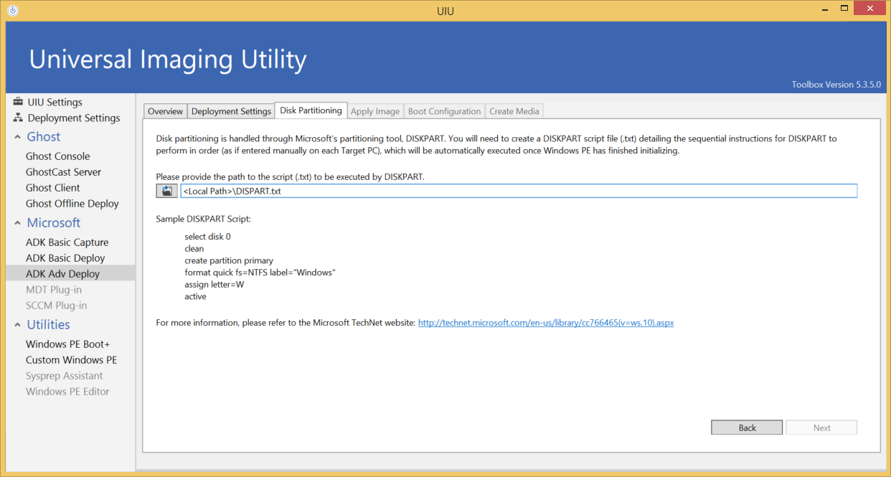Screen dimensions: 891x477
Task: Open Deployment Settings in the sidebar
Action: pyautogui.click(x=74, y=118)
